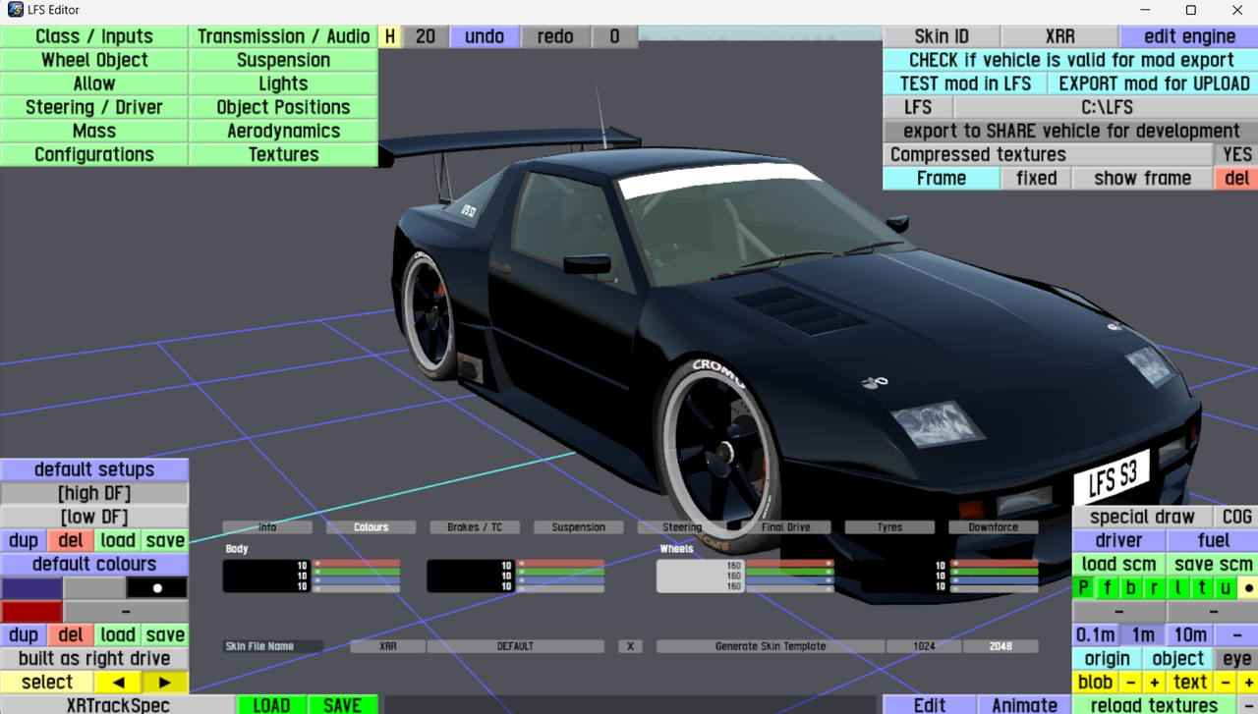Select the 2048 skin size
The height and width of the screenshot is (714, 1258).
[x=1001, y=646]
